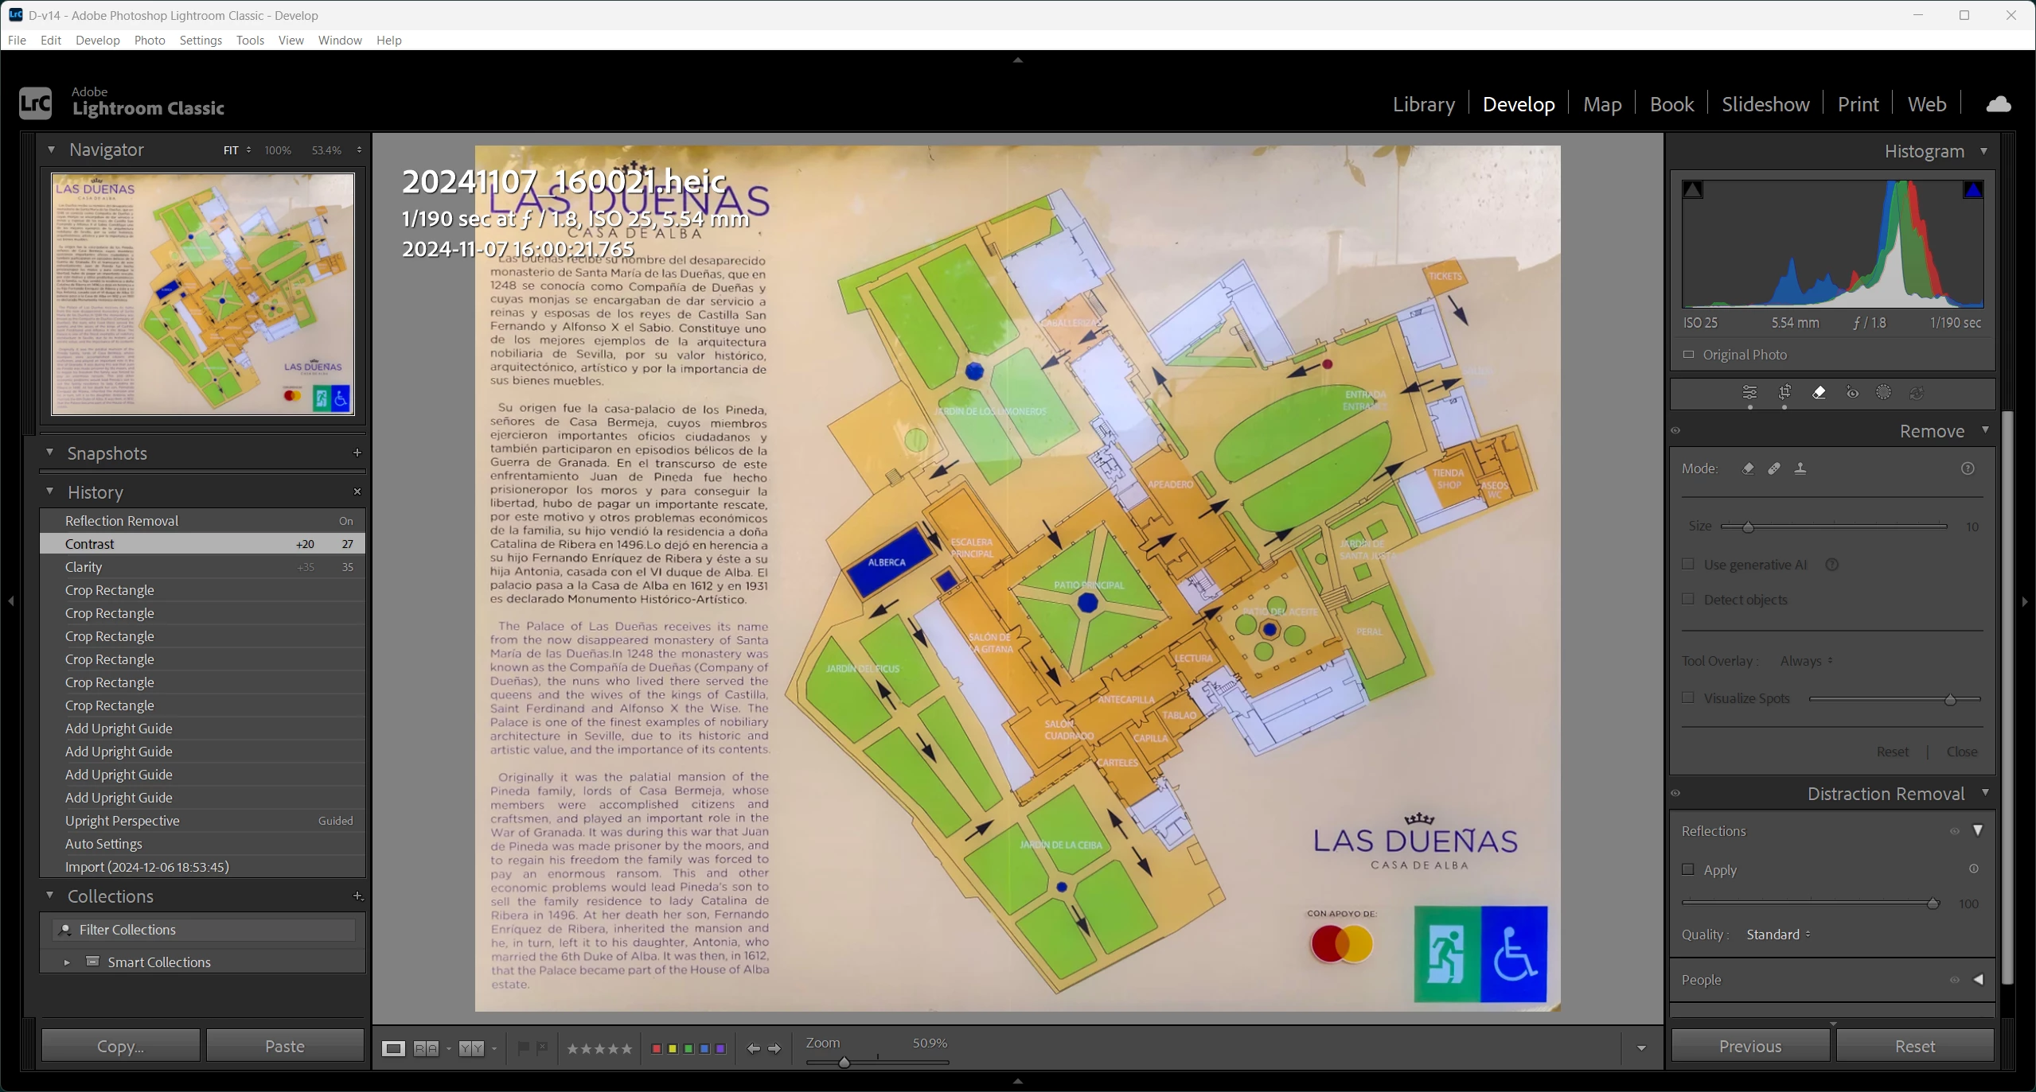Switch to Map module
The height and width of the screenshot is (1092, 2036).
point(1602,104)
